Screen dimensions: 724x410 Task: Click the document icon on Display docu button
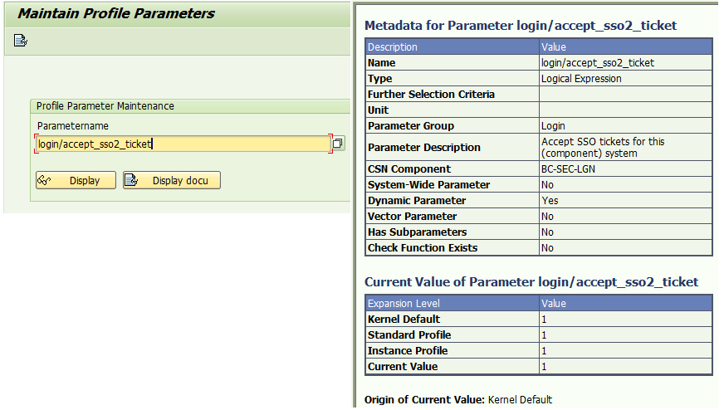pyautogui.click(x=131, y=180)
